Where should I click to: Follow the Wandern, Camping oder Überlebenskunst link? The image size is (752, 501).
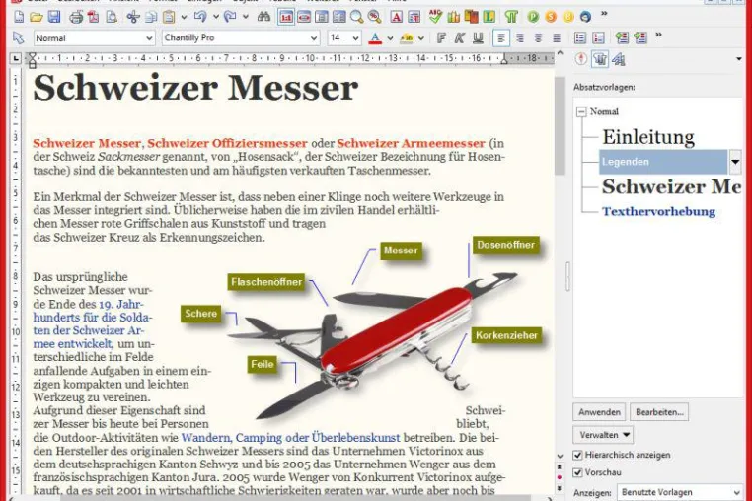point(290,438)
